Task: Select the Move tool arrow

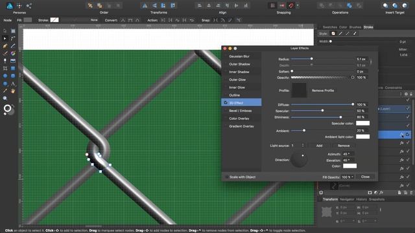Action: coord(5,31)
